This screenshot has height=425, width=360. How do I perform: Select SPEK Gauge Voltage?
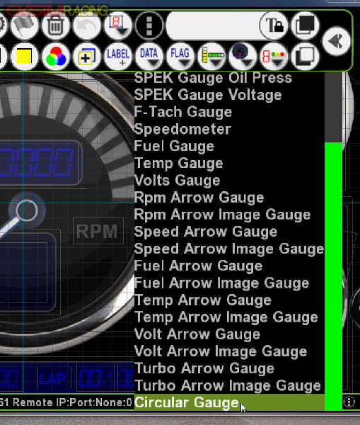(x=229, y=95)
